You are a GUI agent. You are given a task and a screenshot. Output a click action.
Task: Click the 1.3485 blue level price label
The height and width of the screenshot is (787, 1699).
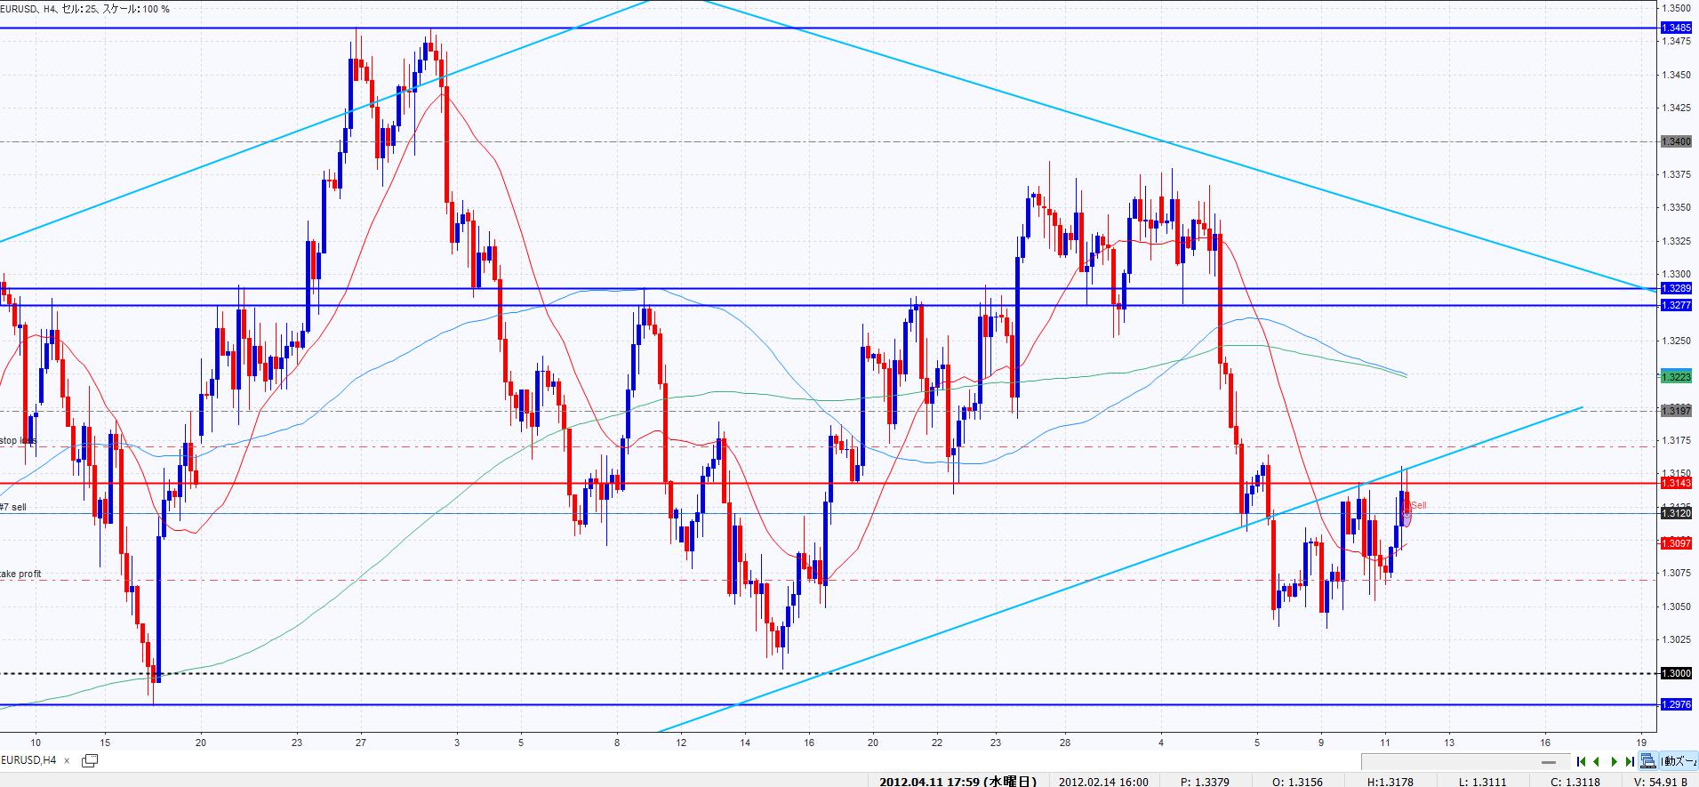point(1675,28)
